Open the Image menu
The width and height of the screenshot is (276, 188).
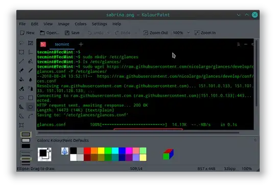[63, 24]
